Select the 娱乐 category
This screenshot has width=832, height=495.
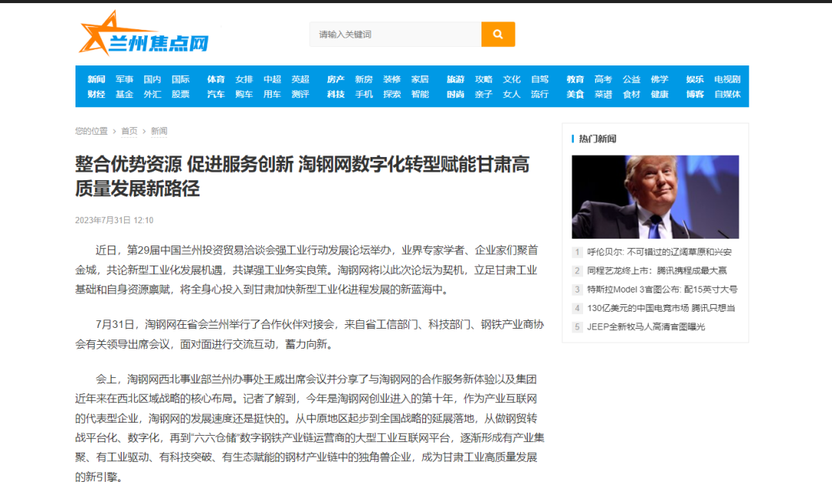click(695, 79)
